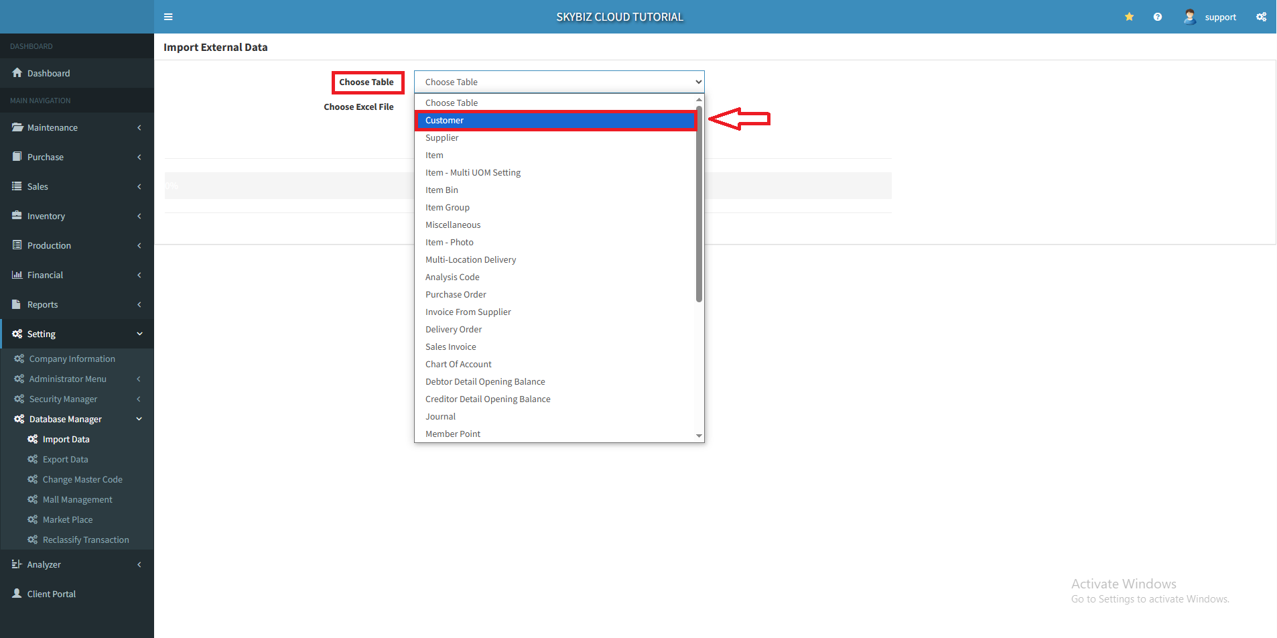Click the support user avatar icon
The image size is (1277, 638).
(1189, 17)
